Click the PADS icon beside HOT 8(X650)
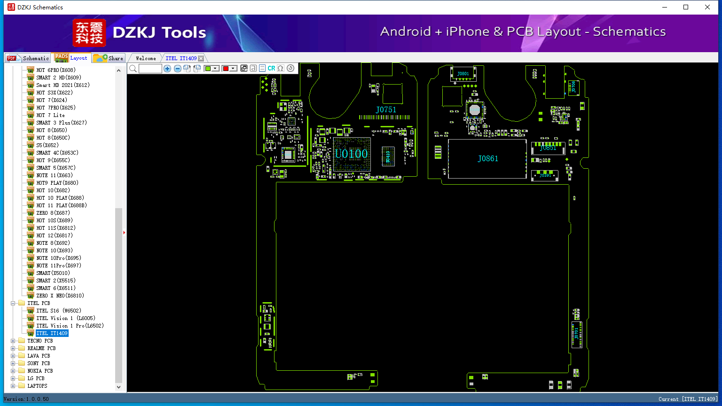This screenshot has width=722, height=406. tap(31, 130)
